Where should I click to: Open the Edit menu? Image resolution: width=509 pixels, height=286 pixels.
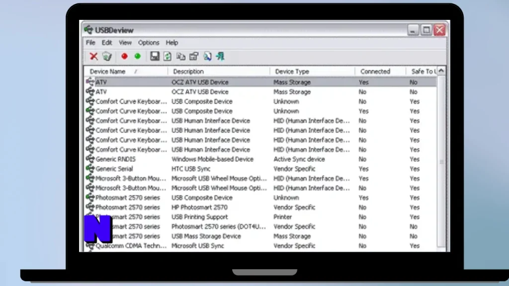tap(107, 43)
